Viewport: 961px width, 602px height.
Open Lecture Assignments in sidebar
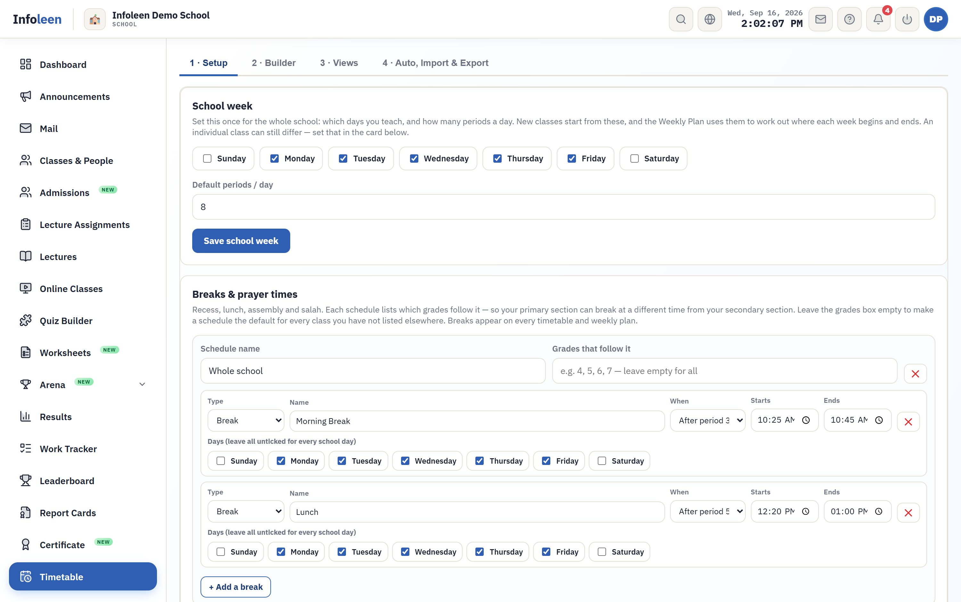(x=83, y=224)
